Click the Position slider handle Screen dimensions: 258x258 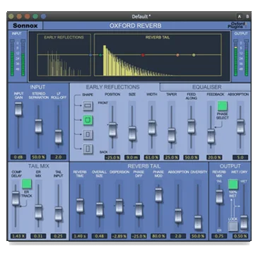point(112,129)
